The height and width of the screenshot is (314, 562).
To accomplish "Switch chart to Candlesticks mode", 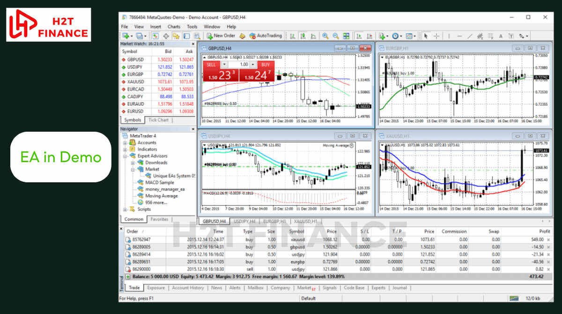I will pos(303,36).
